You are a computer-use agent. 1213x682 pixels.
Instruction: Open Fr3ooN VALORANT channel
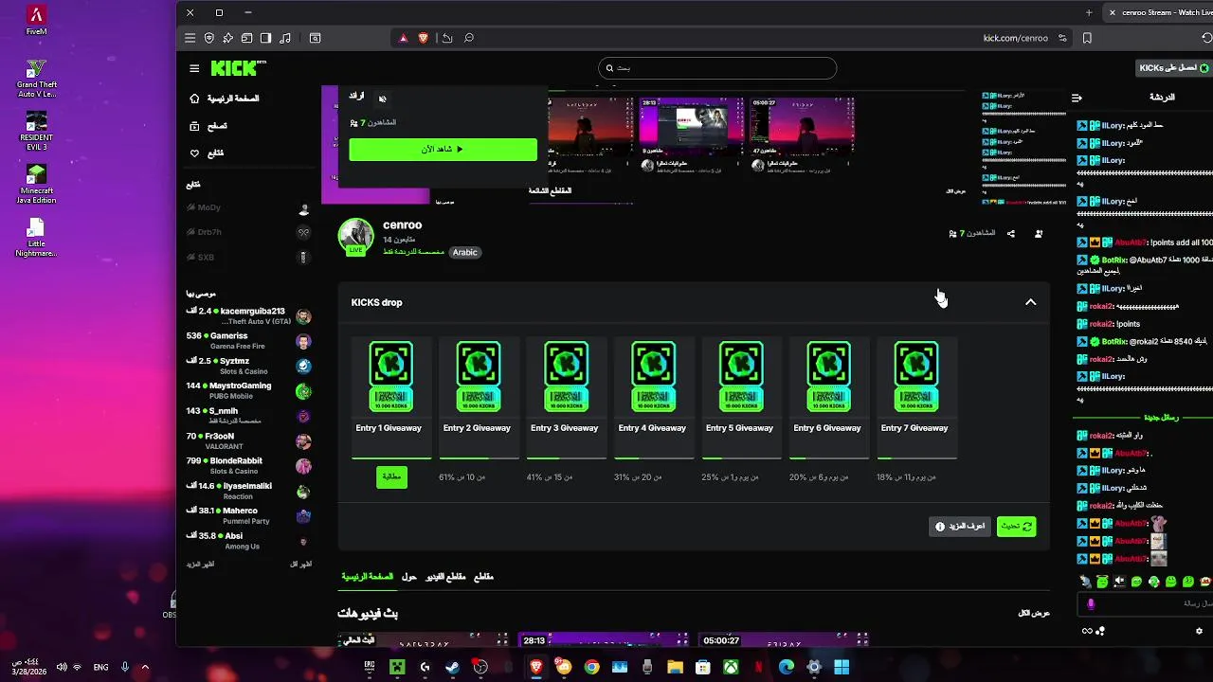[x=248, y=441]
